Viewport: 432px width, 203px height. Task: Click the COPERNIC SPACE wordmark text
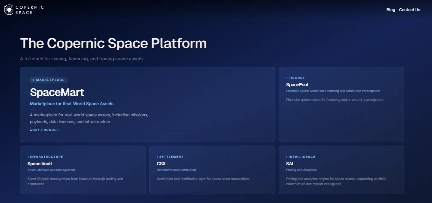(x=30, y=10)
